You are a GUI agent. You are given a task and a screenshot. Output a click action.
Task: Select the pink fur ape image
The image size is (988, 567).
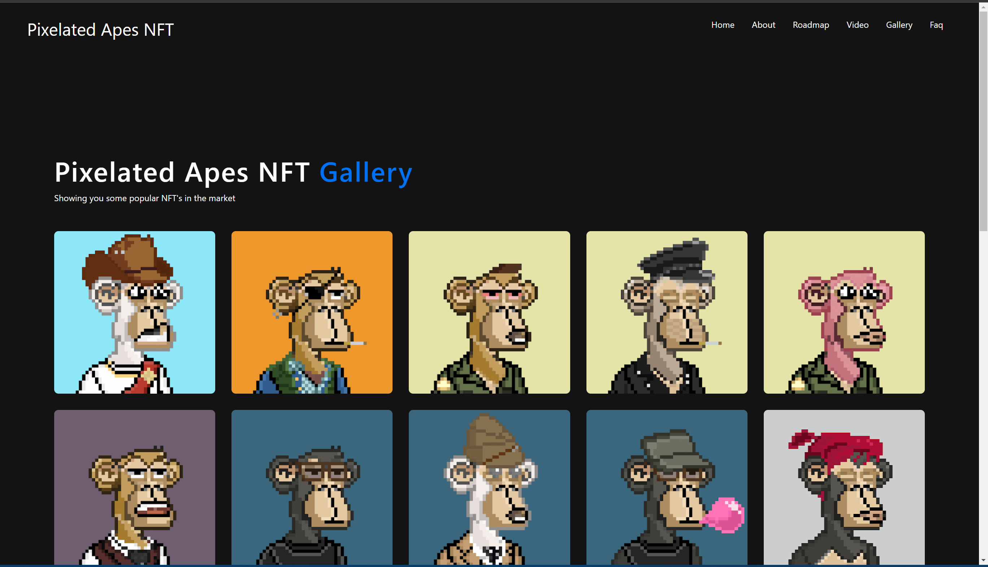[844, 312]
